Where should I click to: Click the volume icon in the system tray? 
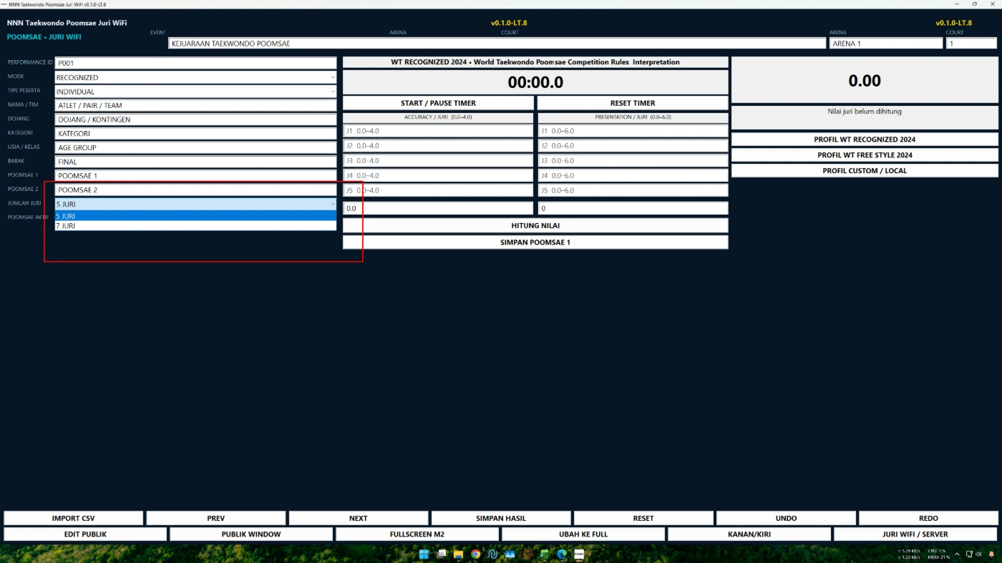pos(978,554)
